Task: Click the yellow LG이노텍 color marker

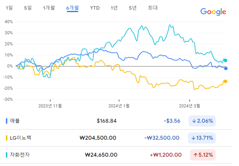Action: click(6, 138)
